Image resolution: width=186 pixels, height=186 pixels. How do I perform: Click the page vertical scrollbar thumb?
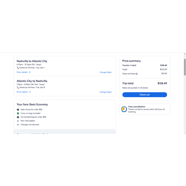coord(185,67)
